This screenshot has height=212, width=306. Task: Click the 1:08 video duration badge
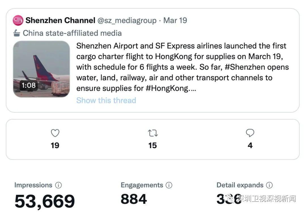29,85
